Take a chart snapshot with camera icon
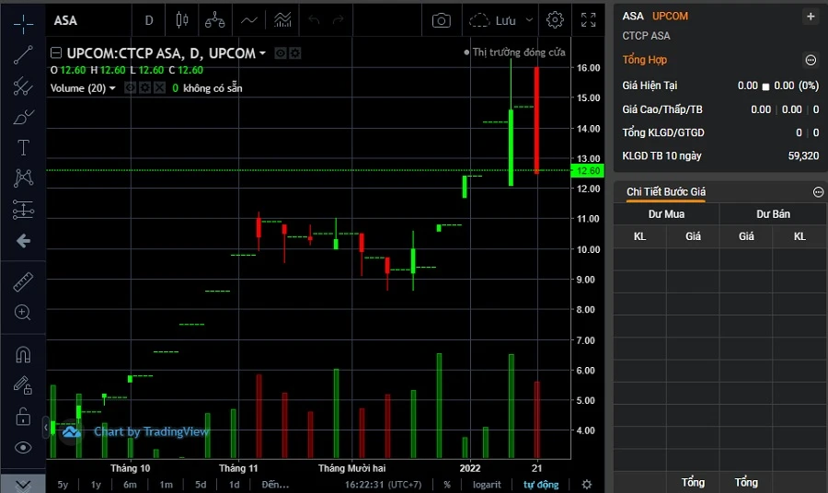This screenshot has width=828, height=493. pyautogui.click(x=442, y=19)
